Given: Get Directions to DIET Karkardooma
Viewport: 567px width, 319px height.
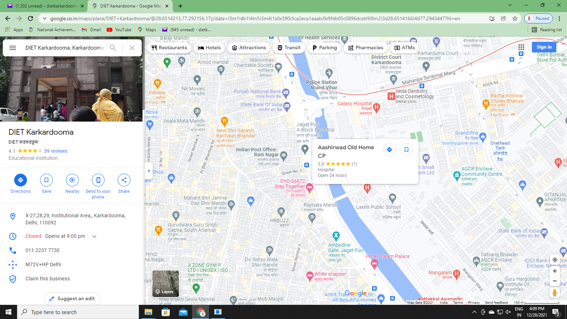Looking at the screenshot, I should tap(21, 184).
